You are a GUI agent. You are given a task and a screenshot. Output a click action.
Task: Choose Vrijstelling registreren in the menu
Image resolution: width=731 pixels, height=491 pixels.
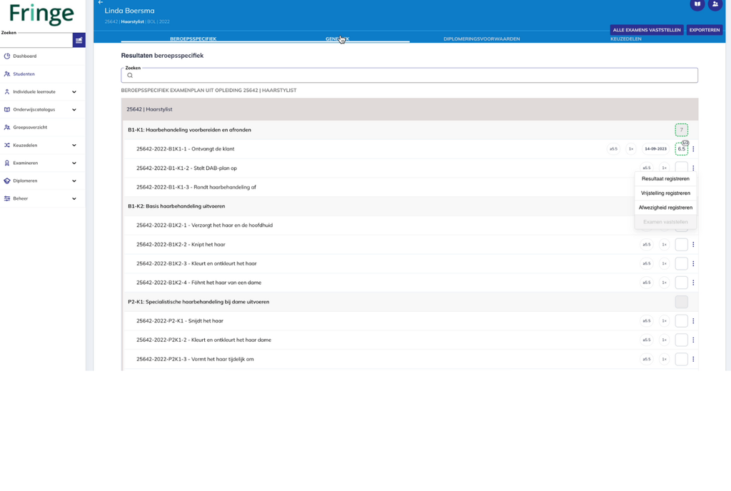coord(665,193)
